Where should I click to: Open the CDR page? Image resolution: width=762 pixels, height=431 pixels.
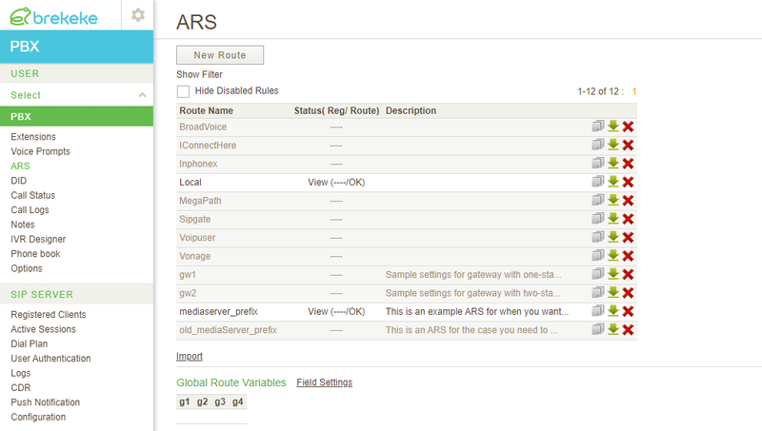coord(20,388)
